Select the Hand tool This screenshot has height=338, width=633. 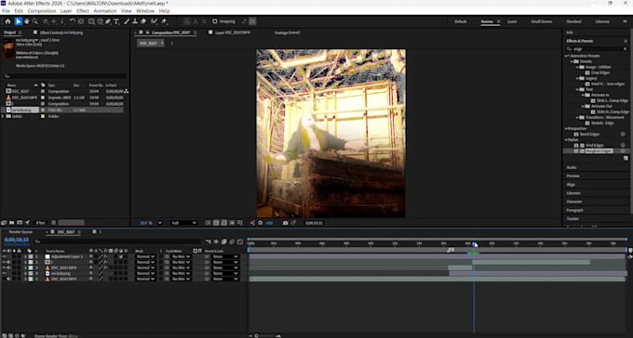27,21
